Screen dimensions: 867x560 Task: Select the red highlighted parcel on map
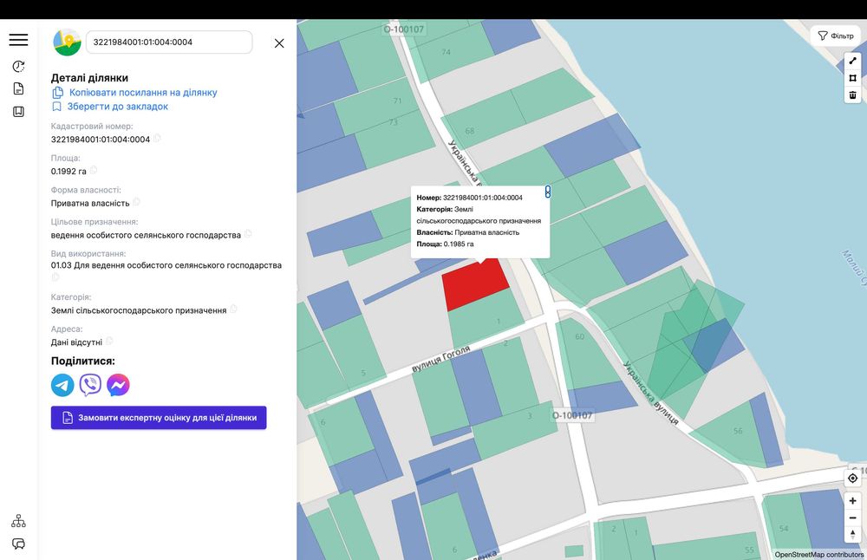coord(475,286)
